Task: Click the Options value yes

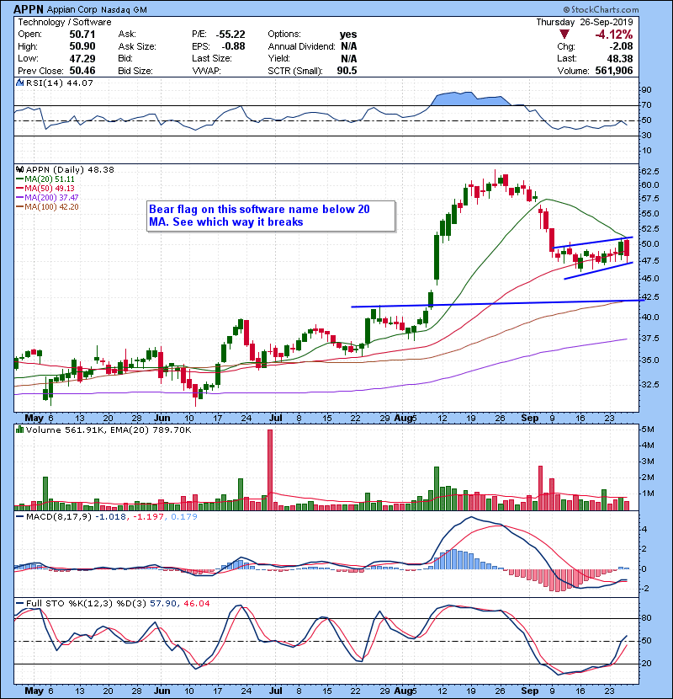Action: [x=348, y=35]
